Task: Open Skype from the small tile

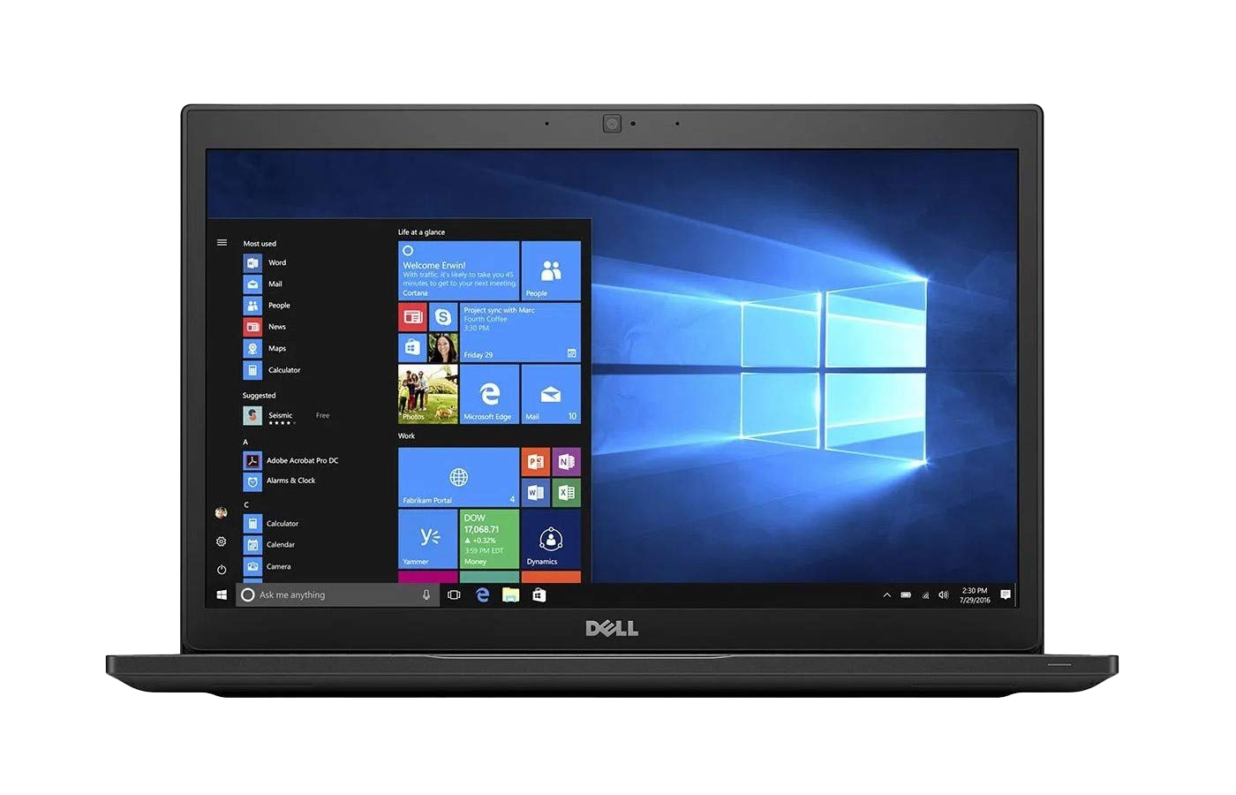Action: (443, 316)
